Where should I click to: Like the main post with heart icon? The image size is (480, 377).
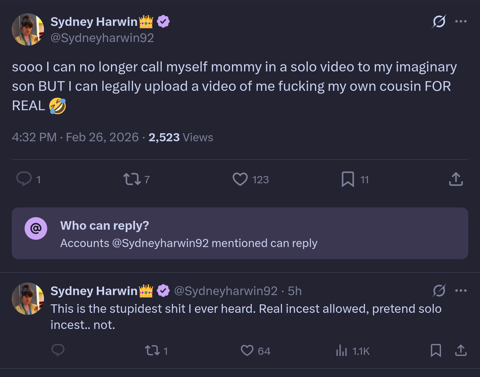240,179
